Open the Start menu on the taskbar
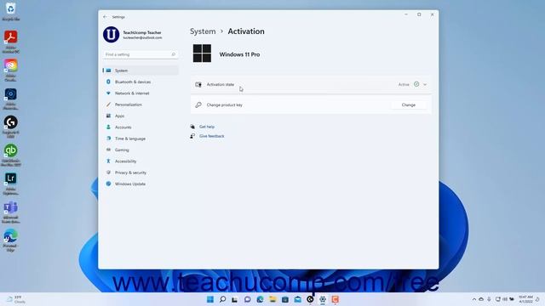Screen dimensions: 545x306 tap(210, 299)
